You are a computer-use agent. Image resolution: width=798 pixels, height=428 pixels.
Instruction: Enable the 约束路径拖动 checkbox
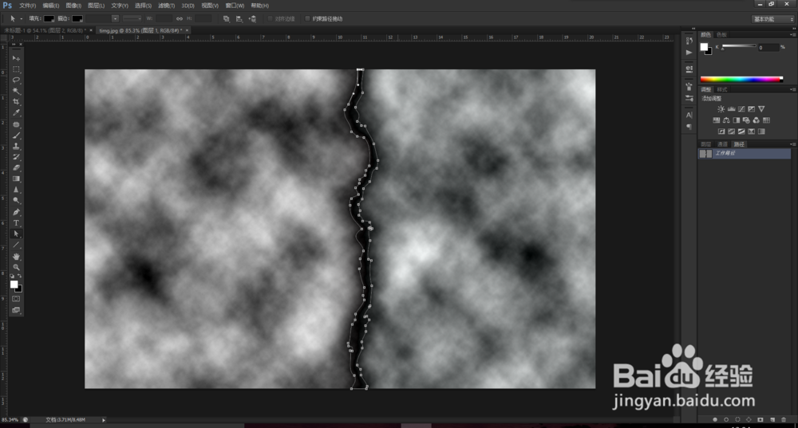pyautogui.click(x=307, y=19)
